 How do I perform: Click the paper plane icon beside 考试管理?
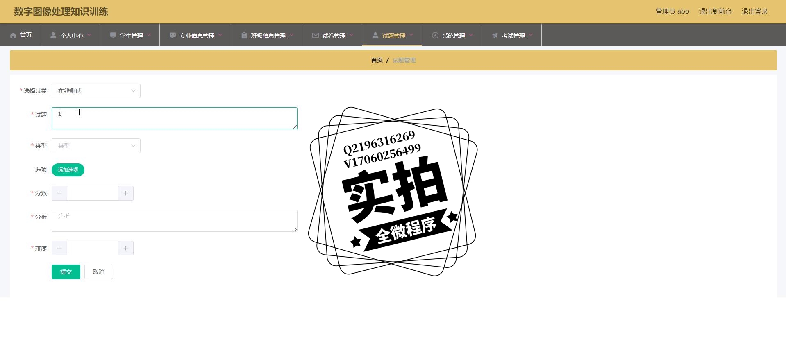point(495,35)
